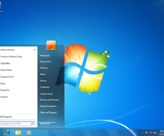Open the Shut down options arrow
Screen dimensions: 164x136
[x=54, y=124]
